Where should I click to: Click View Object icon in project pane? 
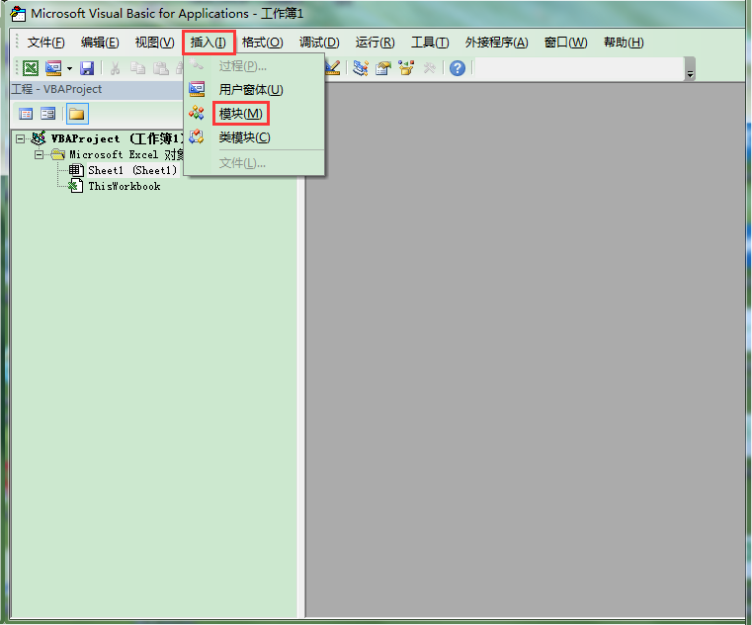click(48, 114)
